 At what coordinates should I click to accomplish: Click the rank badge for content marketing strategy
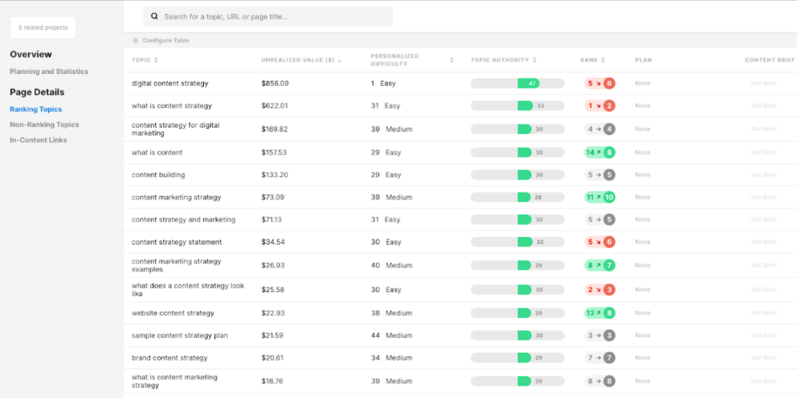click(x=599, y=197)
